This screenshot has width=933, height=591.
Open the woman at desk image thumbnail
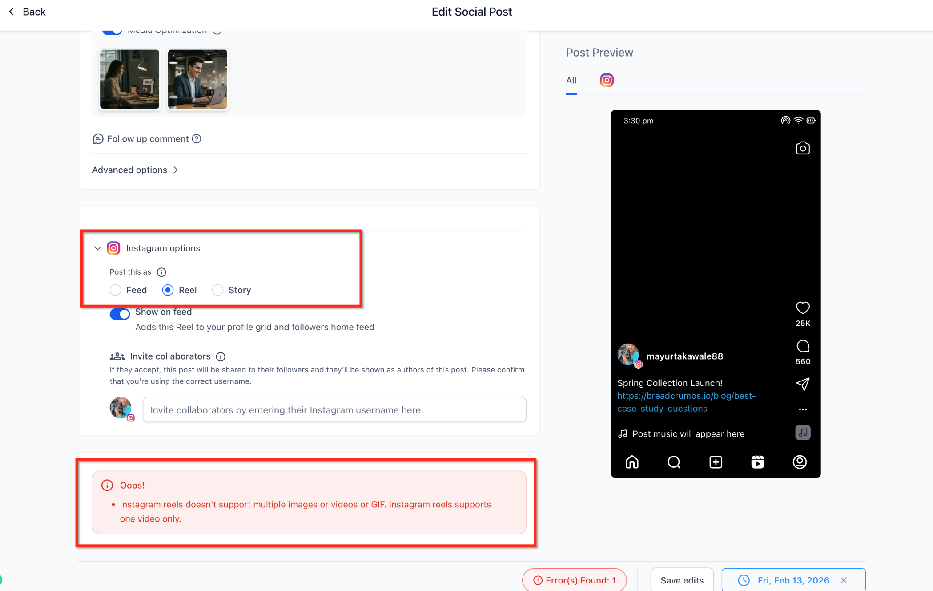tap(129, 79)
